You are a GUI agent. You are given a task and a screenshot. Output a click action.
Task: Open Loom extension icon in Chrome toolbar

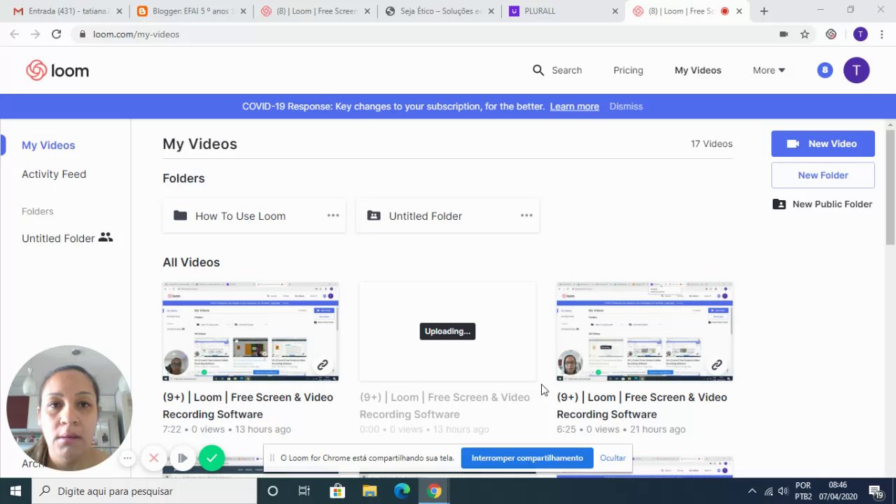click(x=831, y=34)
